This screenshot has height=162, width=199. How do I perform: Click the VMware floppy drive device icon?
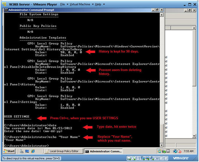[x=138, y=158]
